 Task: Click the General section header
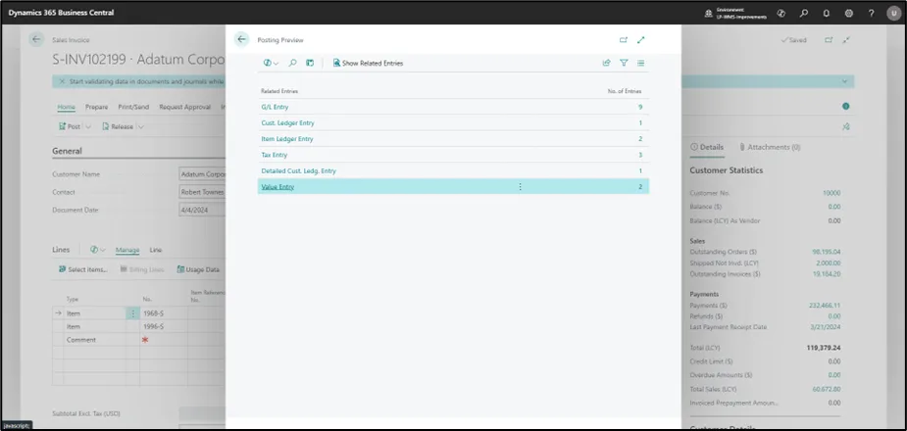point(67,151)
